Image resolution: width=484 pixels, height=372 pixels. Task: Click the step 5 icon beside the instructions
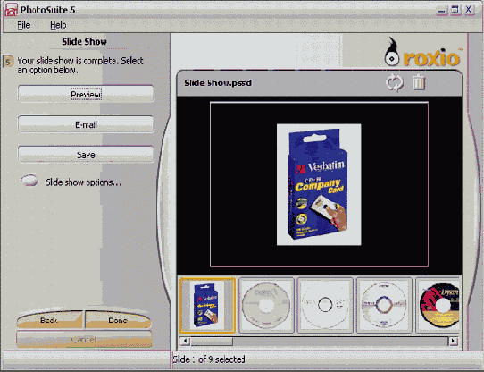click(8, 61)
